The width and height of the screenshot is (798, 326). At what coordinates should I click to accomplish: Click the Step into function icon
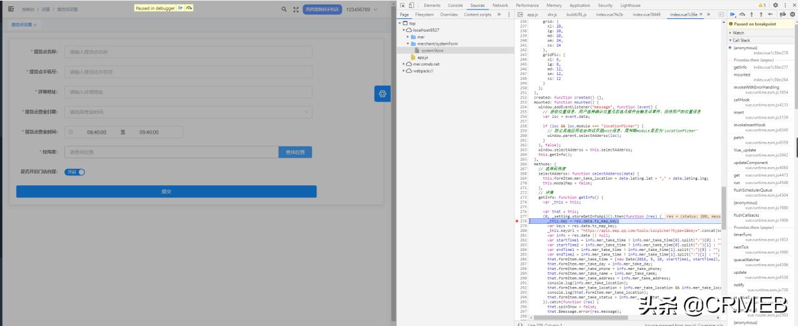[x=752, y=14]
